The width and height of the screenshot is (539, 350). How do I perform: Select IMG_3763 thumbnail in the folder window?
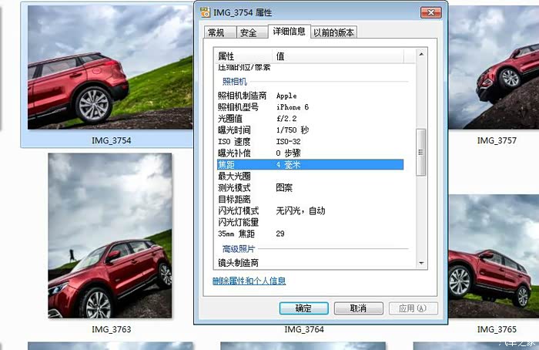tap(109, 235)
